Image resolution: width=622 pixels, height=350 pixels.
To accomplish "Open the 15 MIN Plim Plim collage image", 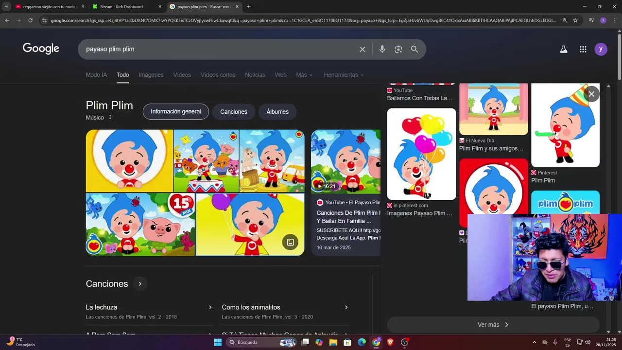I will 140,225.
